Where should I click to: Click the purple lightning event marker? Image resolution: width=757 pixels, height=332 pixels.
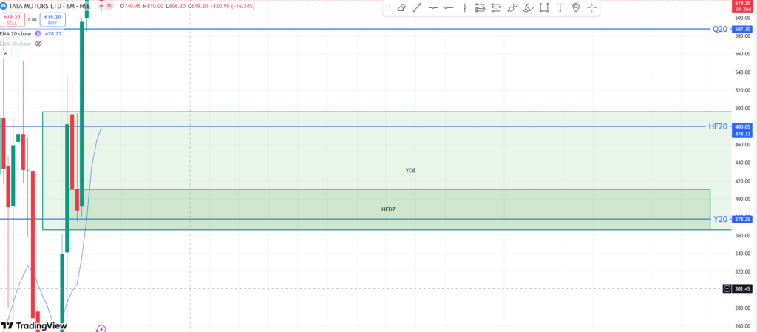101,328
